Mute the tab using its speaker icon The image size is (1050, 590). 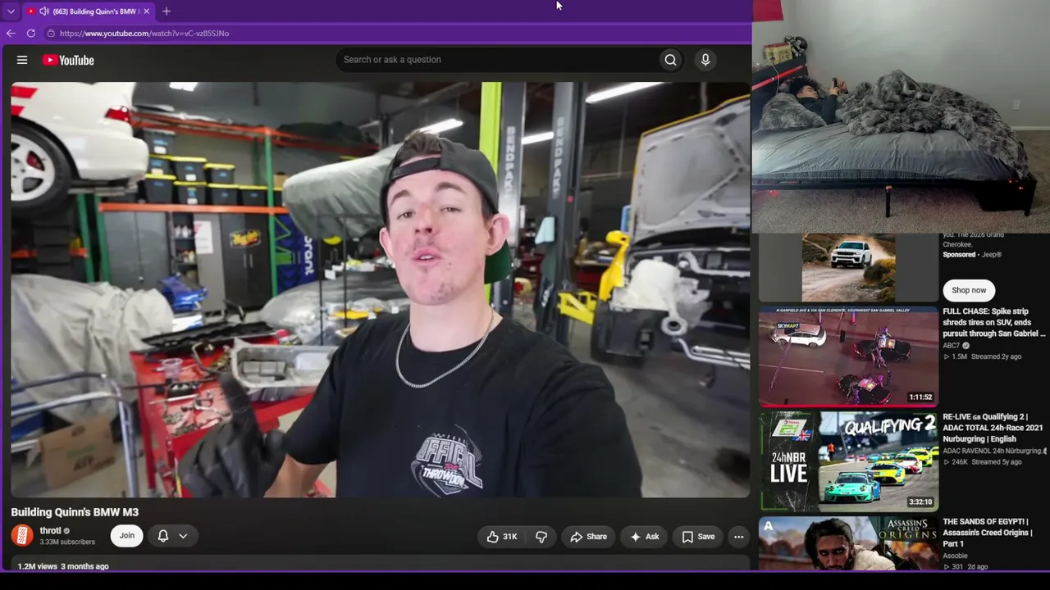tap(43, 11)
